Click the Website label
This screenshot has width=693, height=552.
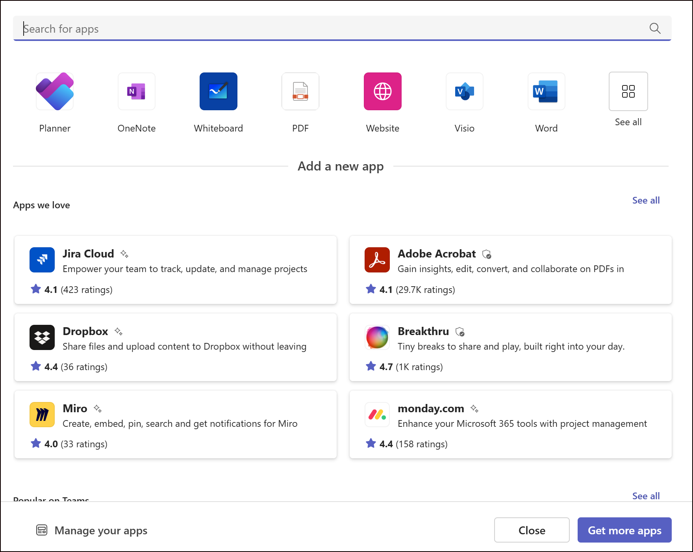pyautogui.click(x=383, y=128)
